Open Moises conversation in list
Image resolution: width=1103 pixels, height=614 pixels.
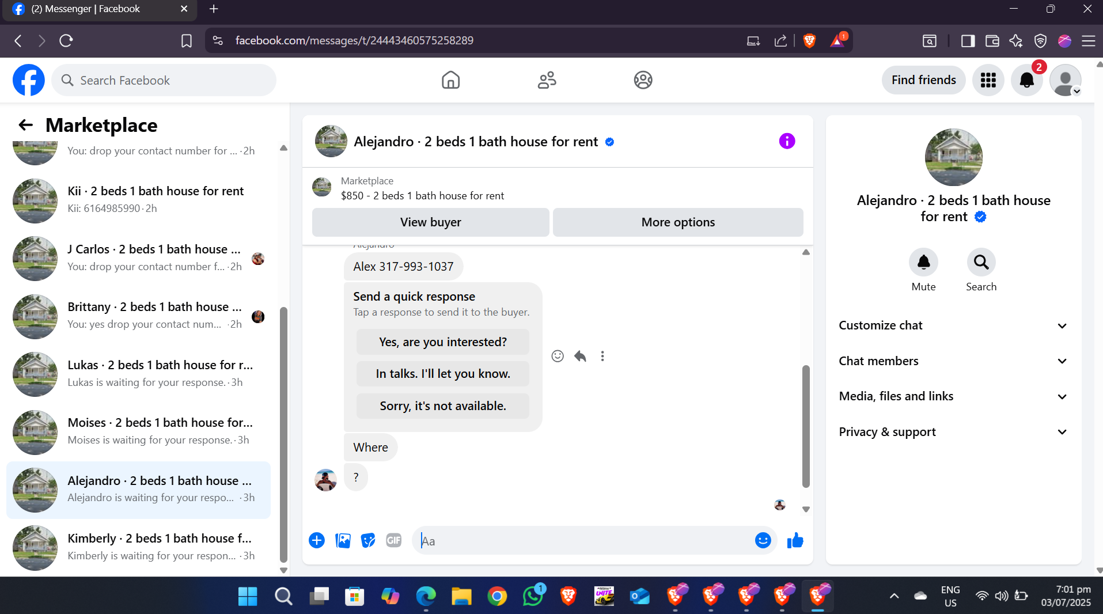click(138, 431)
